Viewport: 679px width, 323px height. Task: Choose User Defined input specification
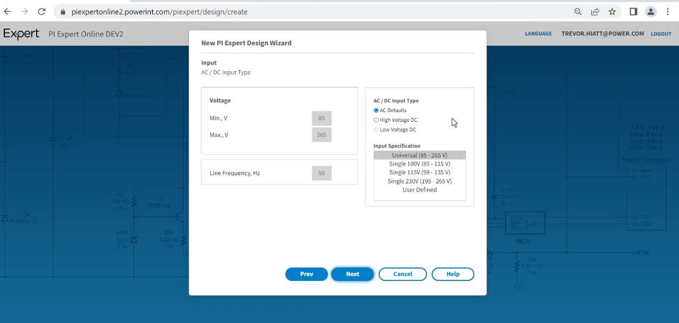point(419,190)
